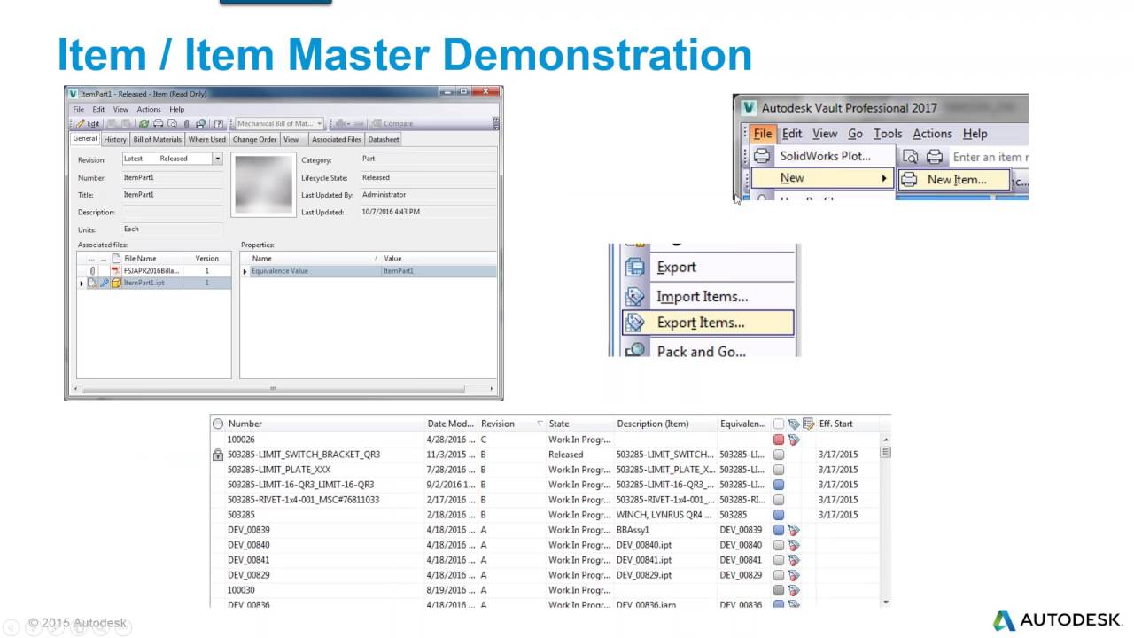Click the Vault V icon in ItemPart1 title bar
1134x638 pixels.
coord(74,94)
